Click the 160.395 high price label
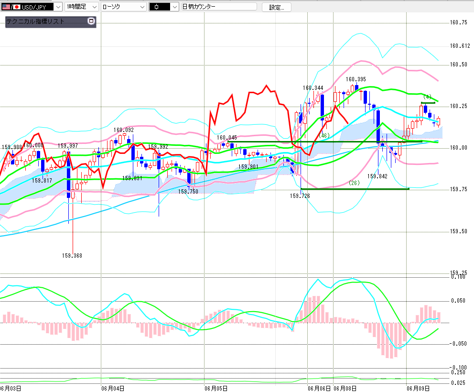Image resolution: width=474 pixels, height=392 pixels. 356,79
